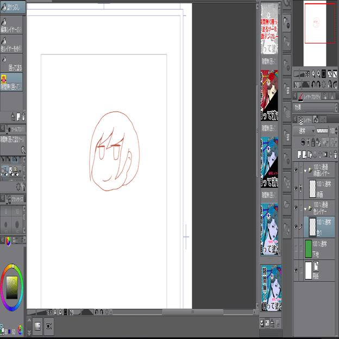Viewport: 339px width, 339px height.
Task: Select the 下地 green layer
Action: pos(319,249)
